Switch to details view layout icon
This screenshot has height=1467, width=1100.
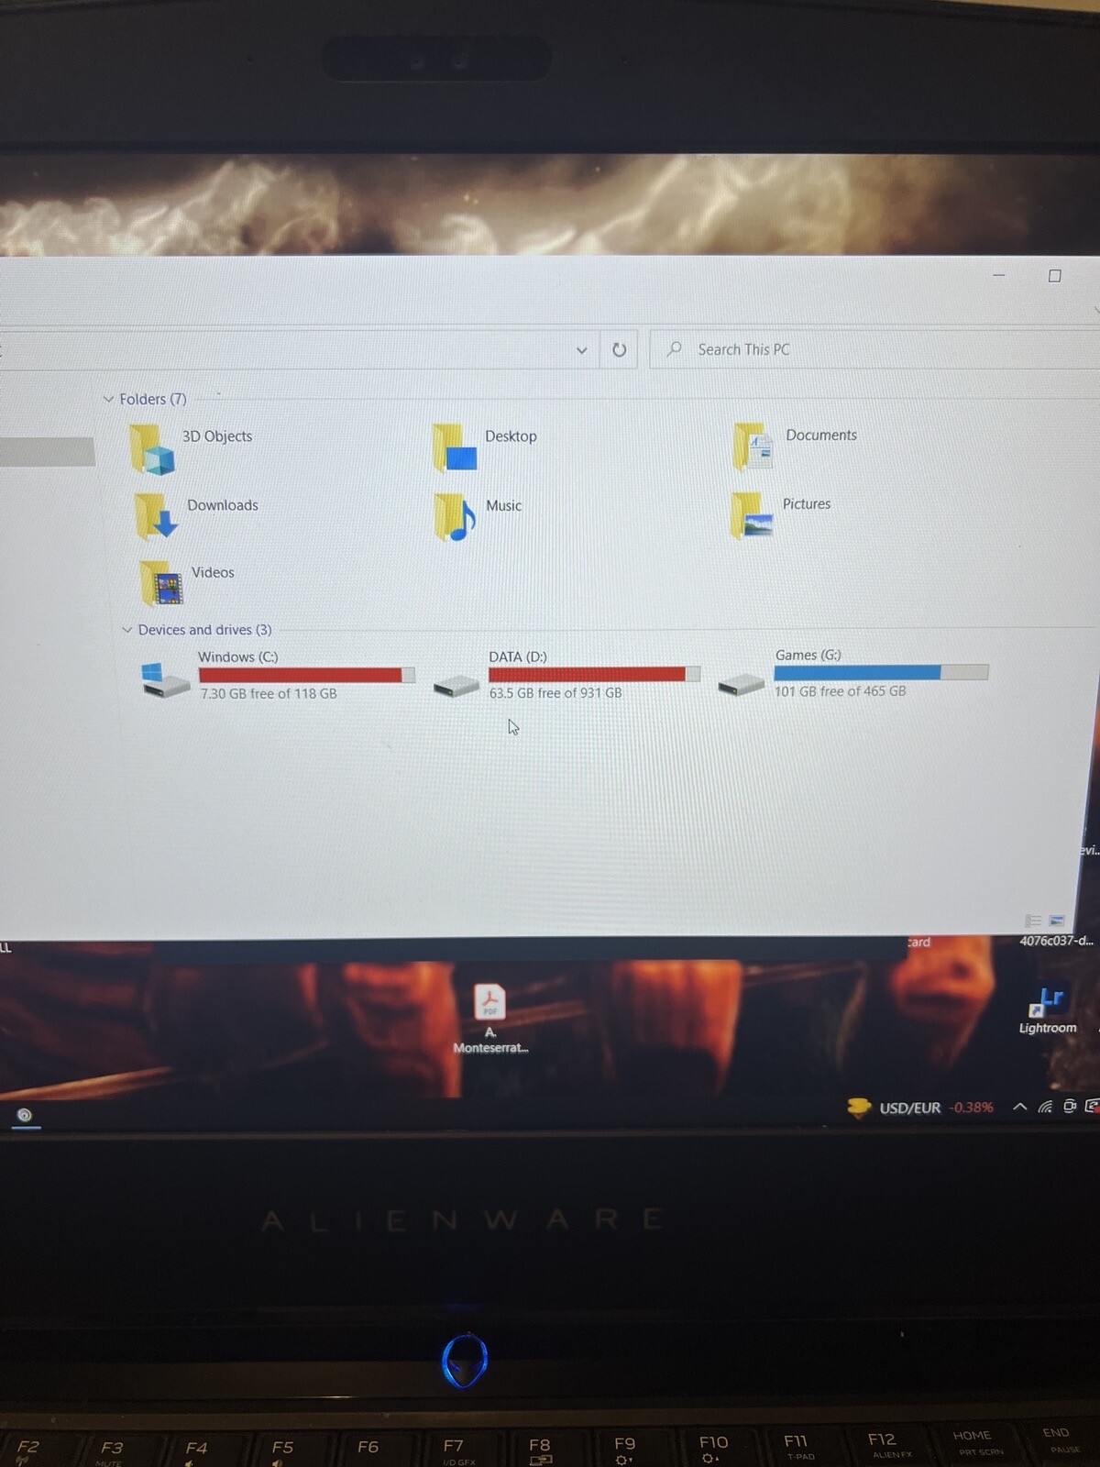coord(1033,921)
